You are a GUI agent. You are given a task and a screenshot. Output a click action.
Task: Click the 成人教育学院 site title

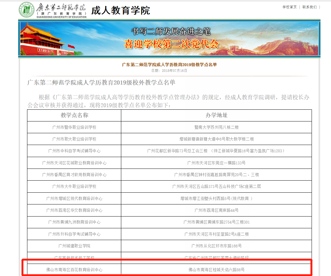point(120,10)
